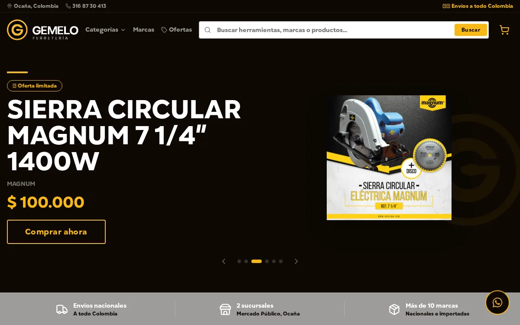Expand the Categorías dropdown menu
Viewport: 520px width, 325px height.
pyautogui.click(x=105, y=30)
